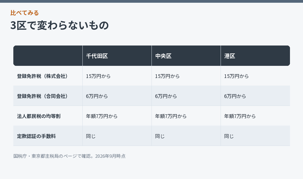Click 6万円から in the 中央区 column
303x179 pixels.
click(x=166, y=96)
